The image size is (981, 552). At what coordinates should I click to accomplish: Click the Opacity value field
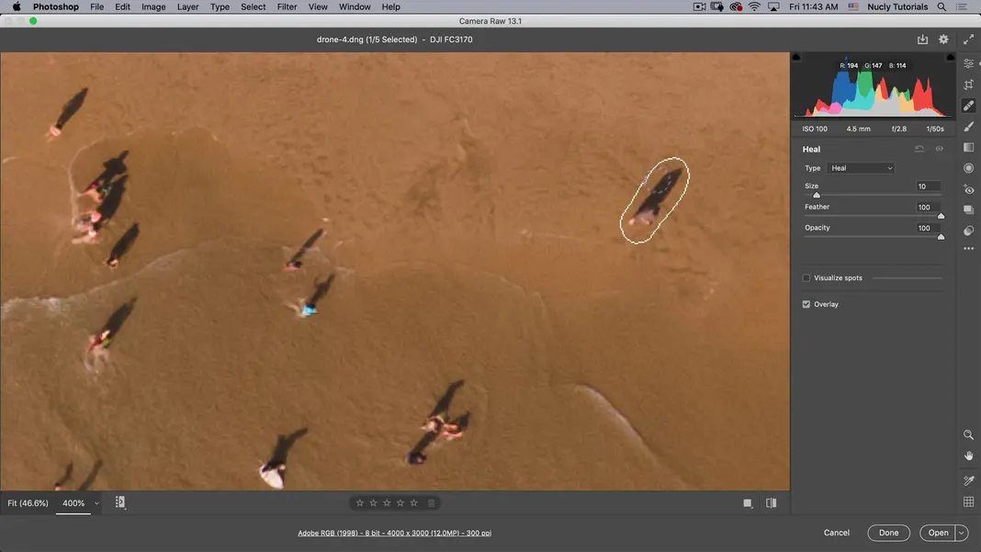coord(929,228)
